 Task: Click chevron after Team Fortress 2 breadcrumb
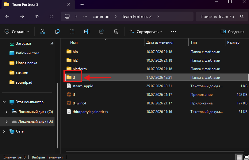pyautogui.click(x=158, y=16)
